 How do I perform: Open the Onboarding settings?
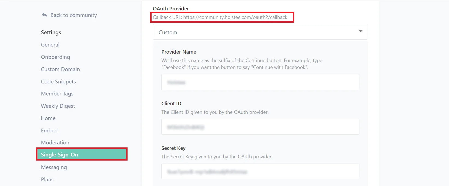(x=55, y=57)
